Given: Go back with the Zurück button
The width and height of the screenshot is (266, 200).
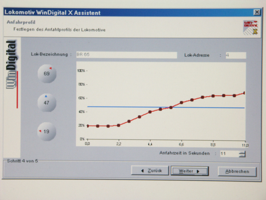Looking at the screenshot, I should coord(150,170).
